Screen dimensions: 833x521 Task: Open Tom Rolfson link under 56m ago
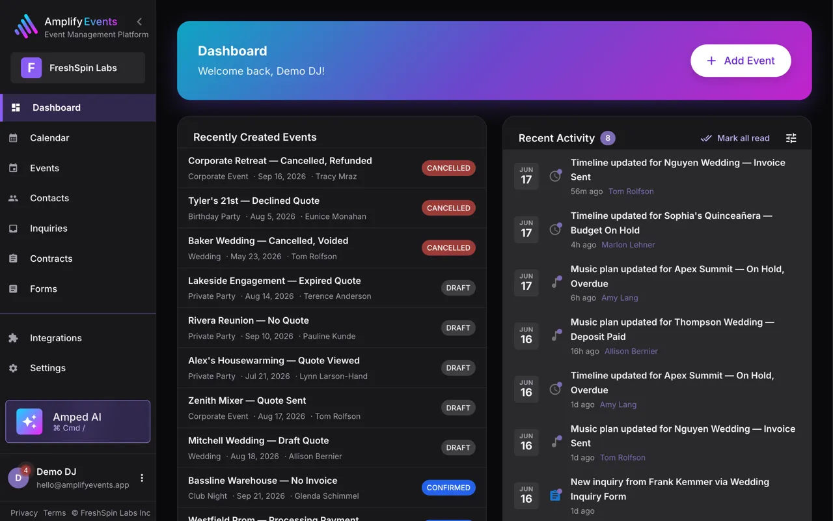tap(631, 191)
